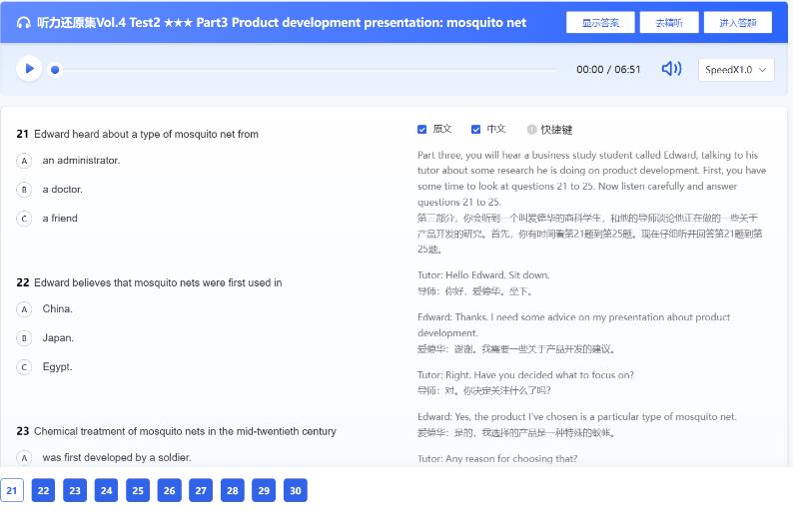Select option C 'Egypt' for question 22
This screenshot has width=793, height=512.
[x=24, y=367]
